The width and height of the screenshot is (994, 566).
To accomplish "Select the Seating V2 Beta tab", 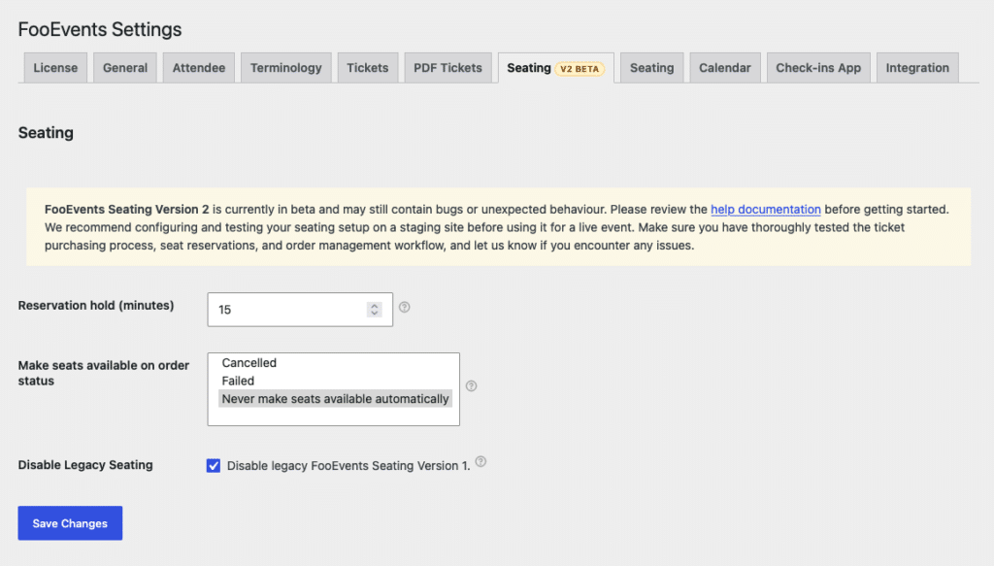I will (x=556, y=68).
